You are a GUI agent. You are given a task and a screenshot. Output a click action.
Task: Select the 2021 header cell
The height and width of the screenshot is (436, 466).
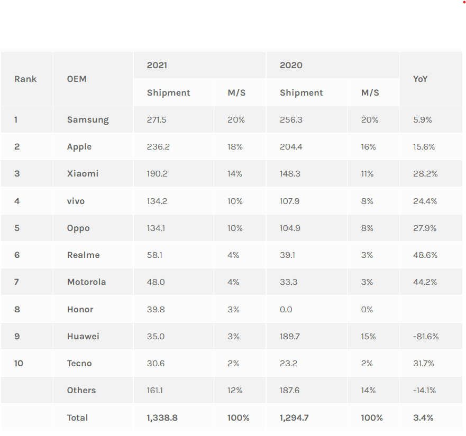(x=157, y=65)
